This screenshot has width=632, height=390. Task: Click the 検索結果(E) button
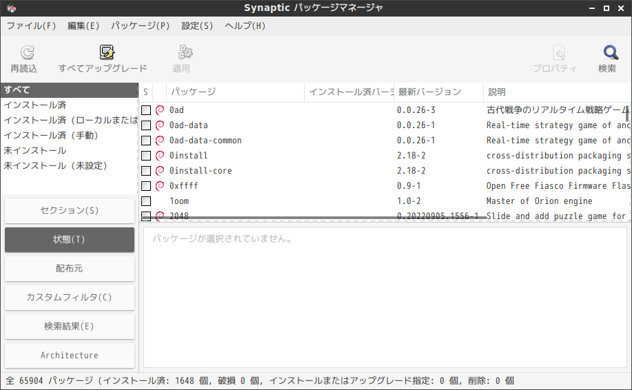70,327
